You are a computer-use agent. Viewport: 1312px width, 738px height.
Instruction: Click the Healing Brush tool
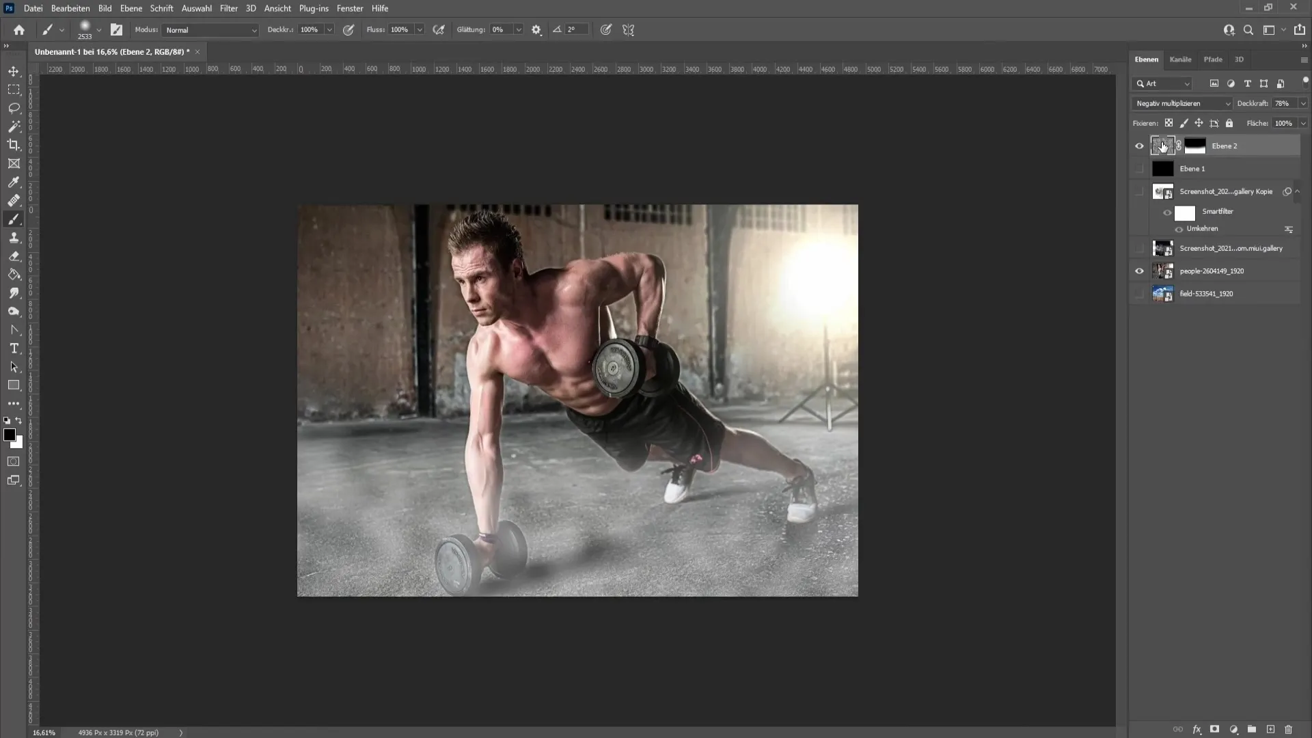(x=14, y=200)
